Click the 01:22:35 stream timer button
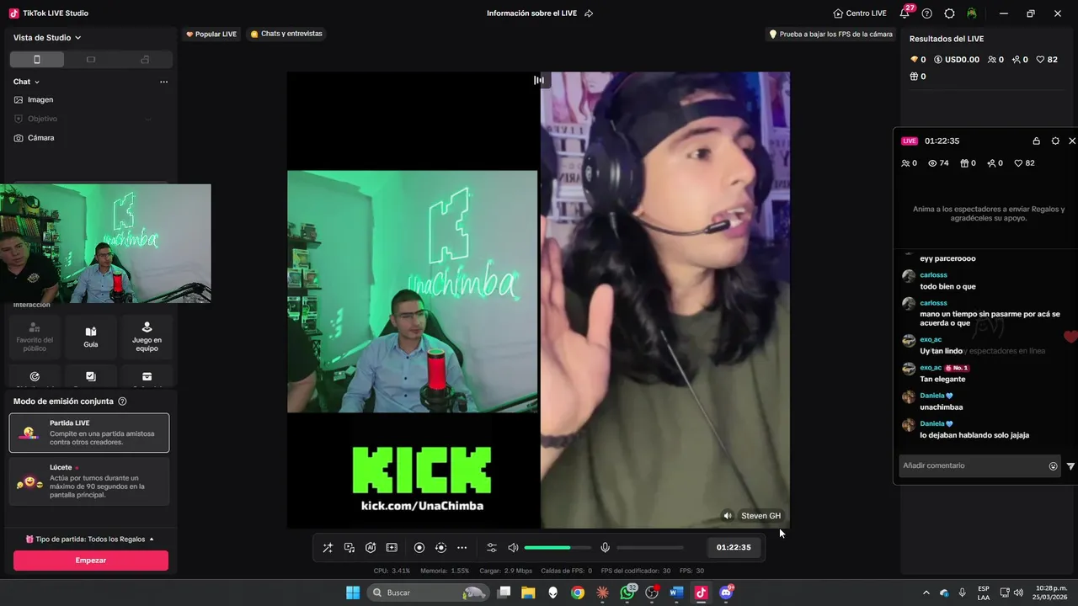1078x606 pixels. click(x=734, y=547)
